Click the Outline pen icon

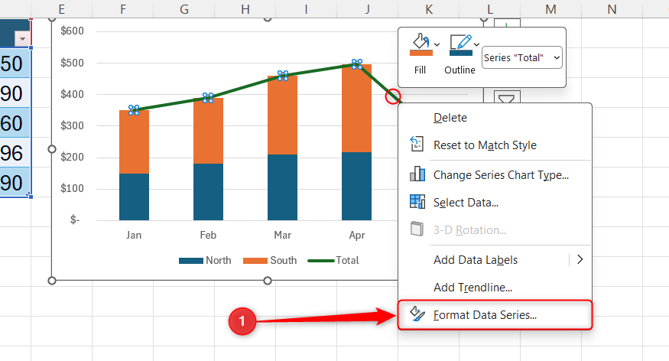[x=460, y=42]
